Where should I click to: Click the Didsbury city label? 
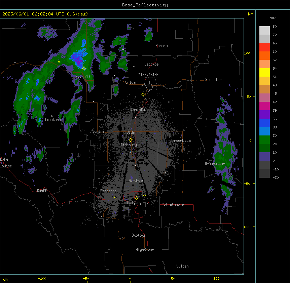(x=129, y=145)
